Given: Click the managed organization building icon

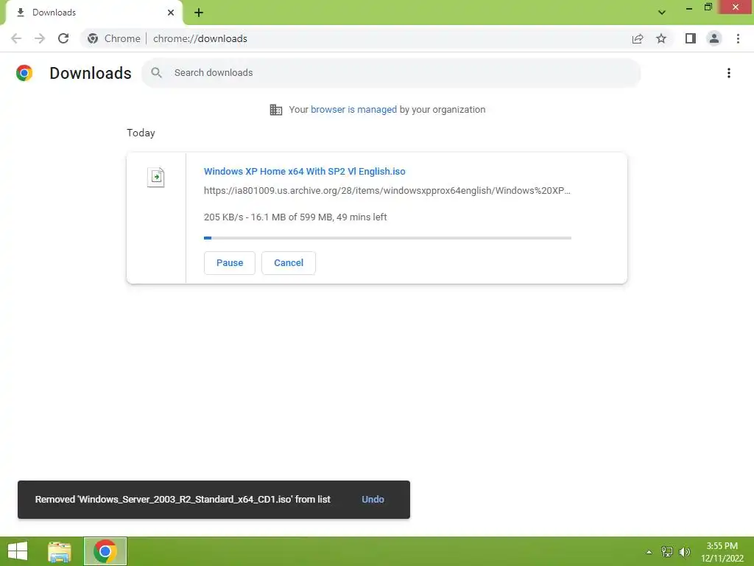Looking at the screenshot, I should click(276, 110).
